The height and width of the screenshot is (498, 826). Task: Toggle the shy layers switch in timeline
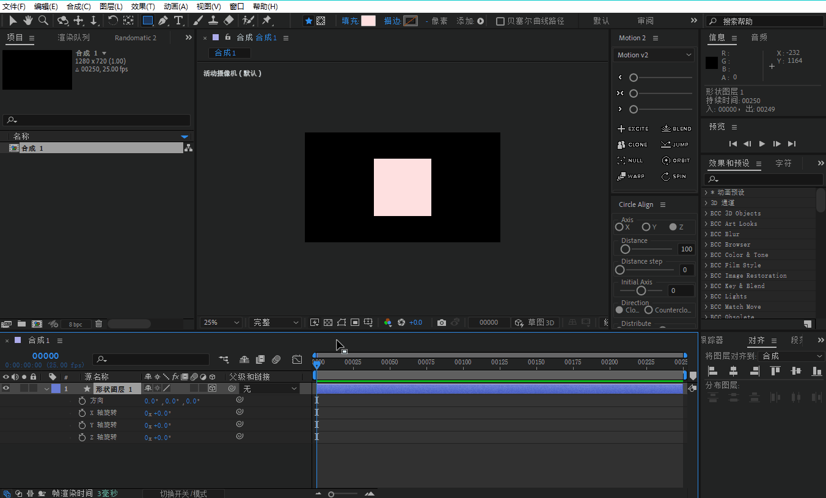pyautogui.click(x=244, y=359)
